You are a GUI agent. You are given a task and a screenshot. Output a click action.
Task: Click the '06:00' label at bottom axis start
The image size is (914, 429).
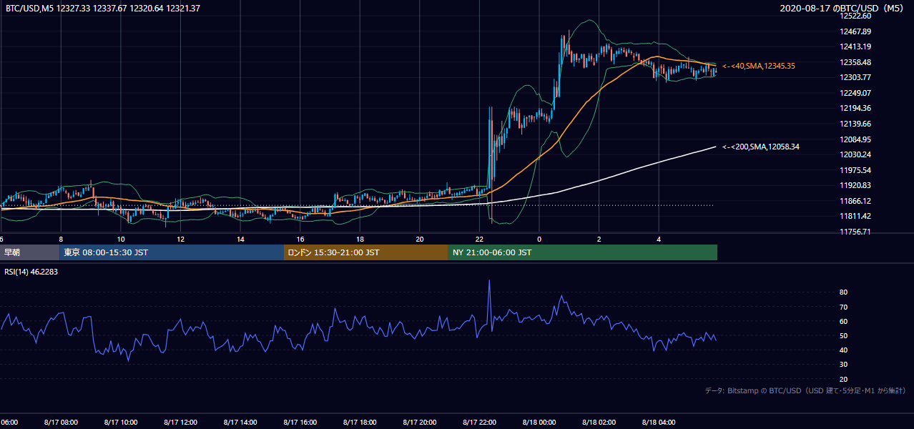[x=9, y=422]
